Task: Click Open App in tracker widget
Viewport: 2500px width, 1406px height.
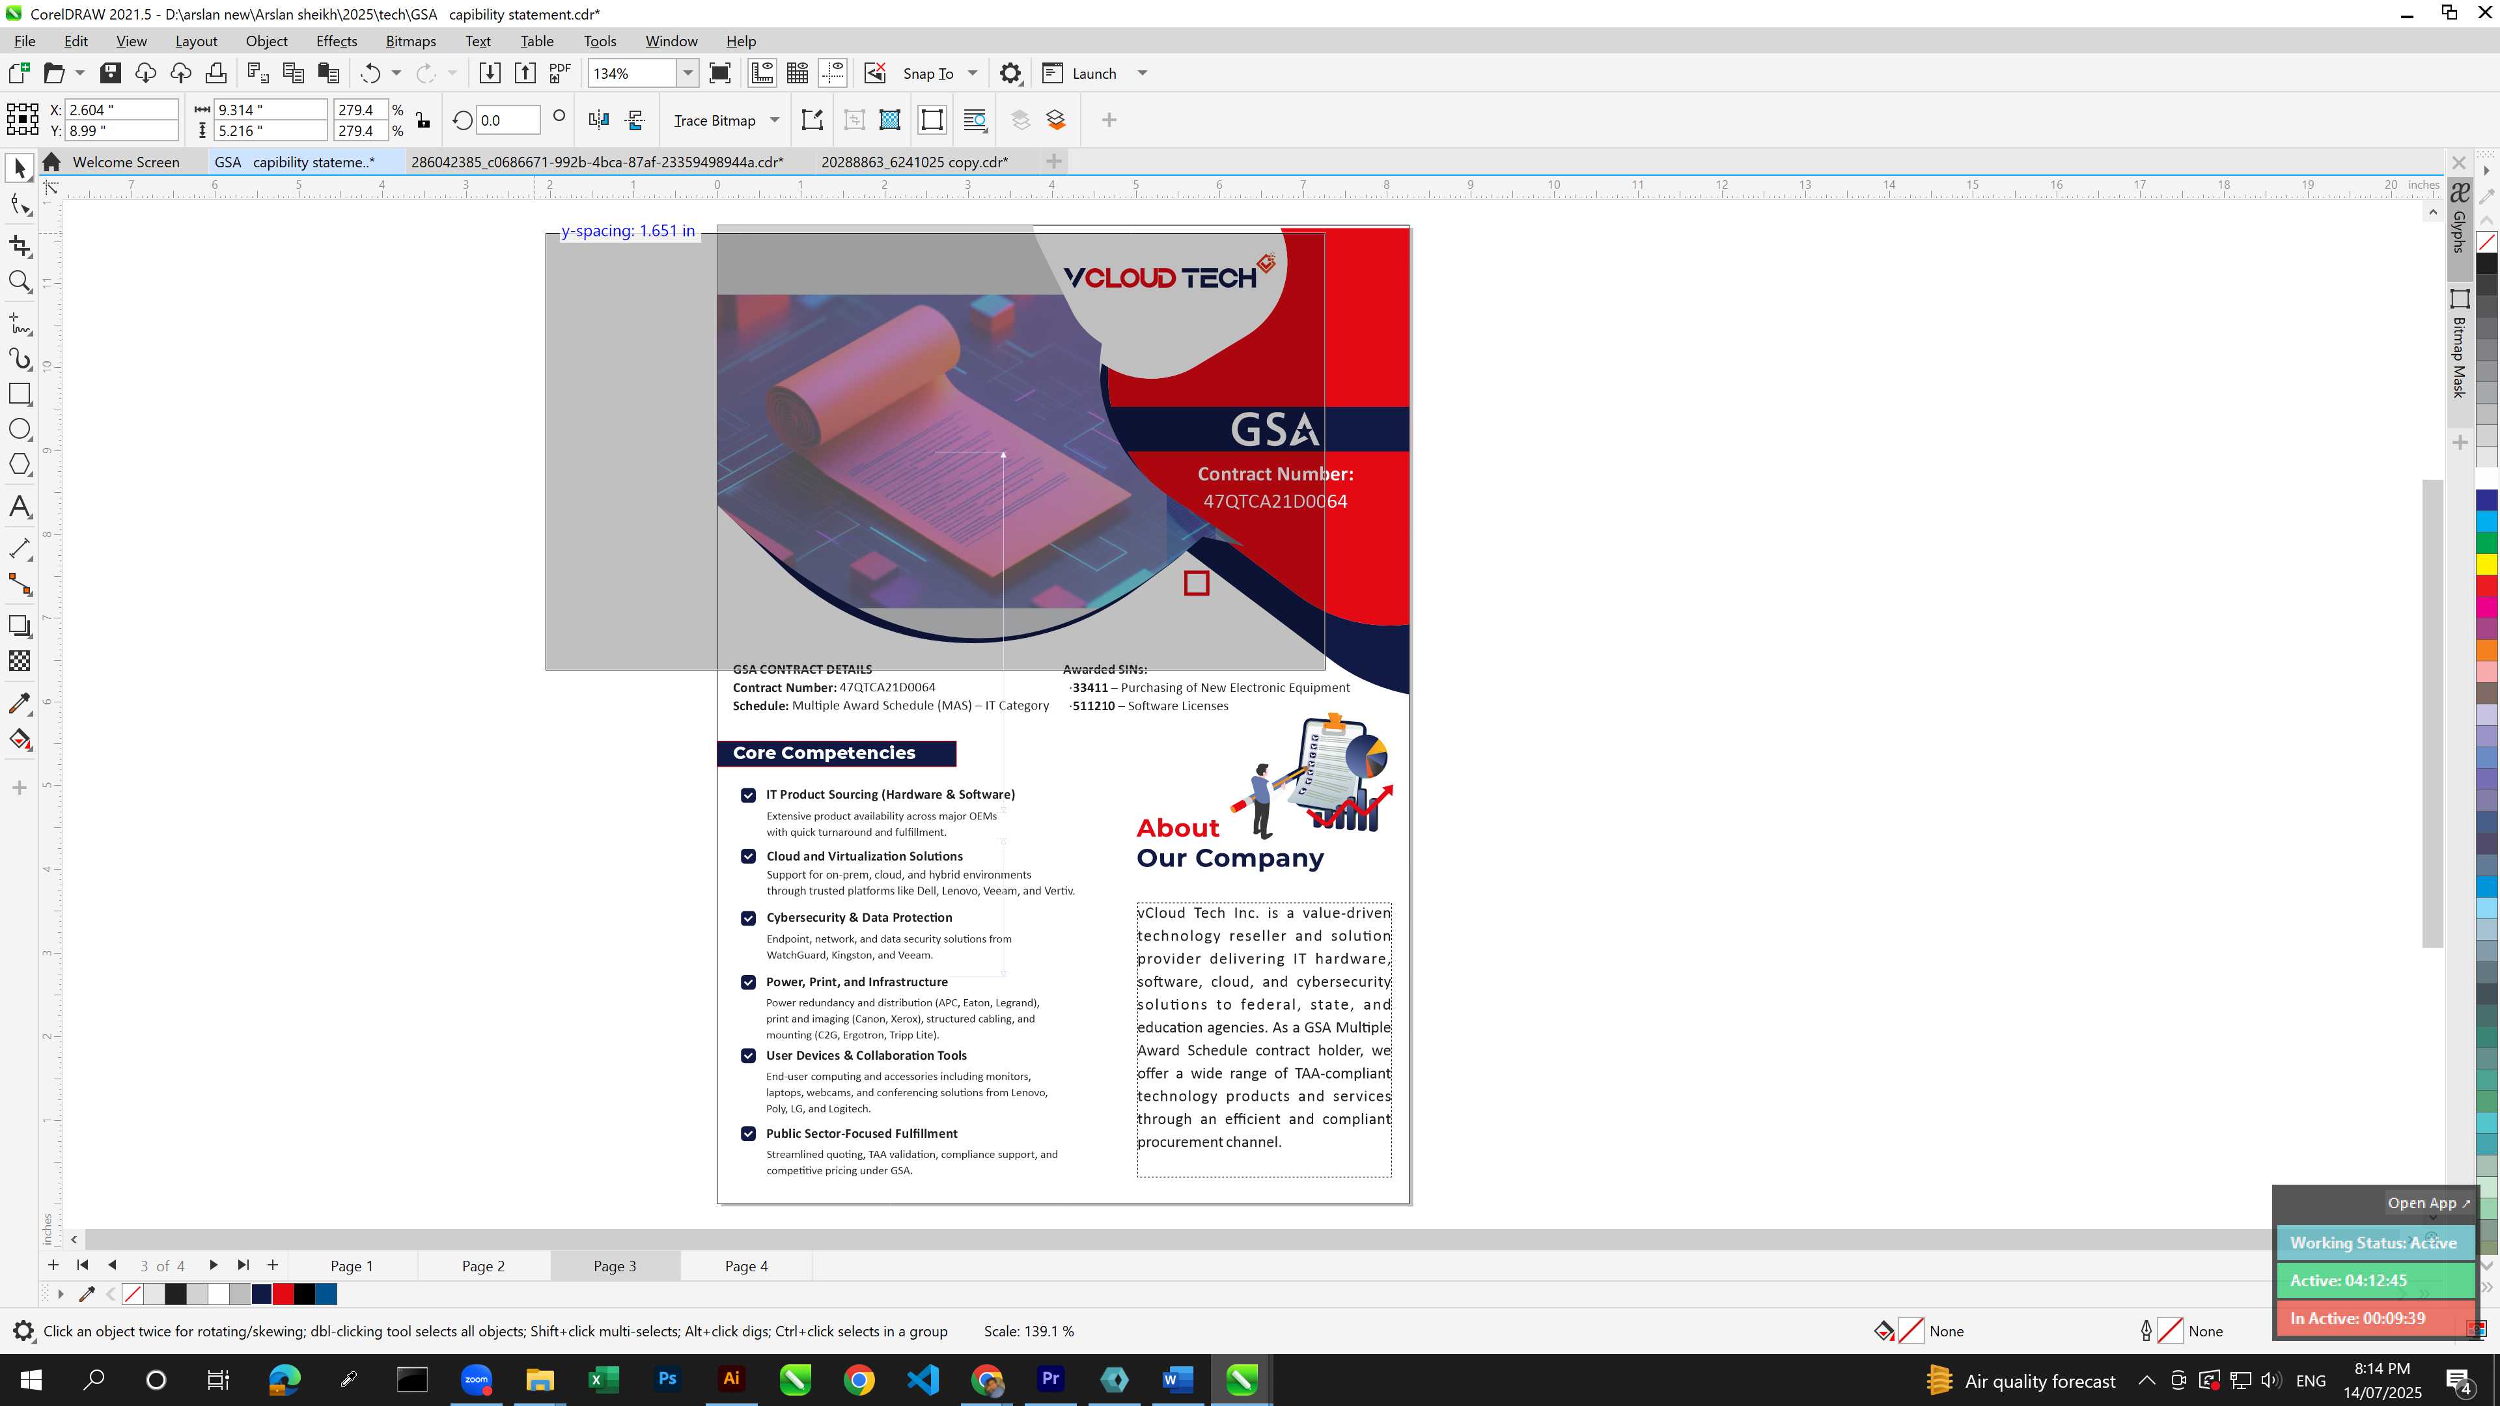Action: click(x=2428, y=1202)
